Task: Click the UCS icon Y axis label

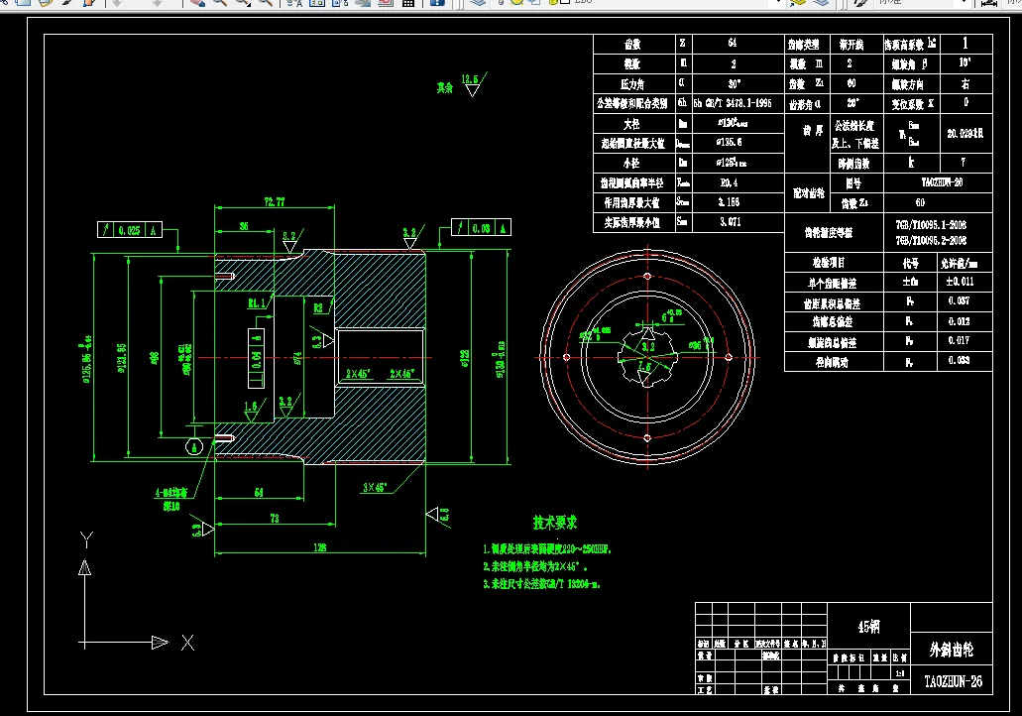Action: click(86, 539)
